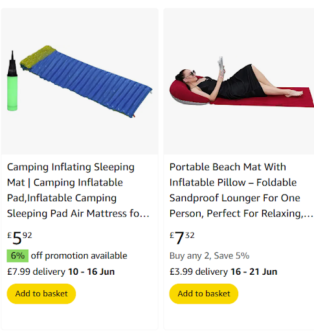
Task: Click the 'Buy any 2, Save 5%' offer
Action: tap(209, 256)
